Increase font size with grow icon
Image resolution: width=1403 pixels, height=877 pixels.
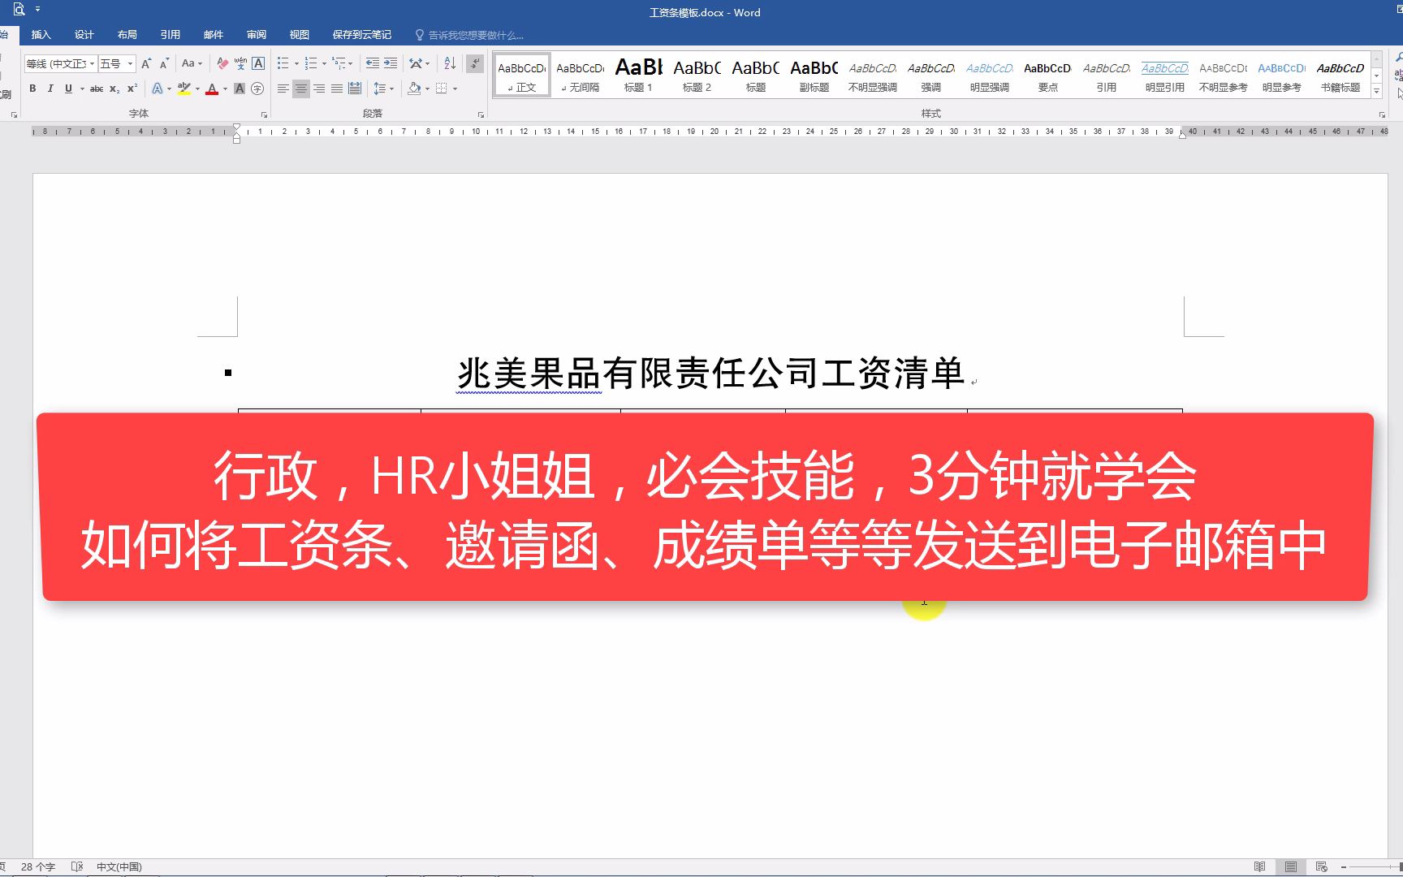click(x=146, y=63)
